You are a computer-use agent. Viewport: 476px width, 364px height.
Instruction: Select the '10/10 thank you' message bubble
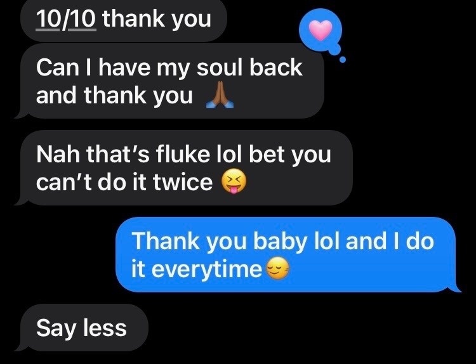coord(124,20)
